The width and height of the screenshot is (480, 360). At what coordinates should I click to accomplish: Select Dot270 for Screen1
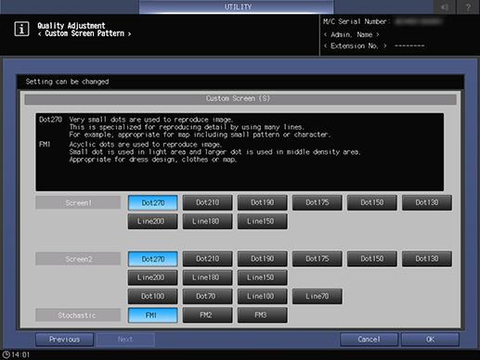coord(153,202)
